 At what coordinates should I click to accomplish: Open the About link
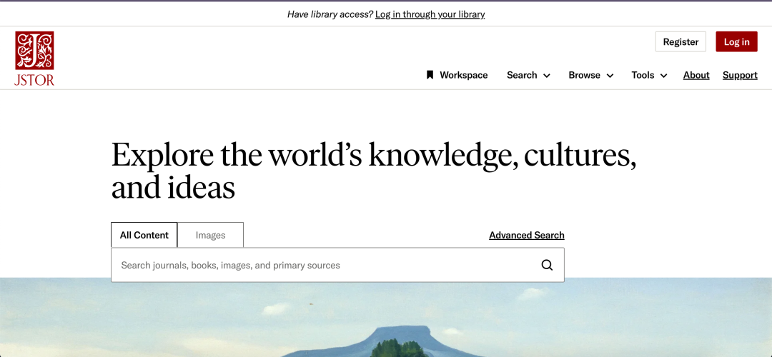click(696, 75)
